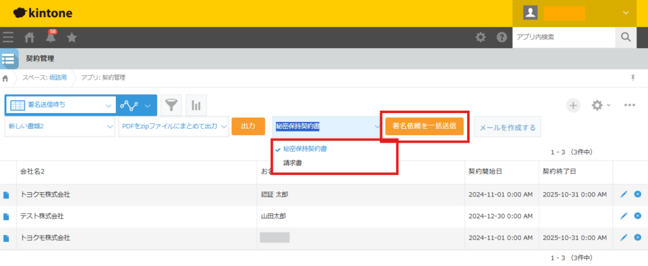Open kintone settings gear in header
Viewport: 648px width, 266px height.
(x=481, y=37)
